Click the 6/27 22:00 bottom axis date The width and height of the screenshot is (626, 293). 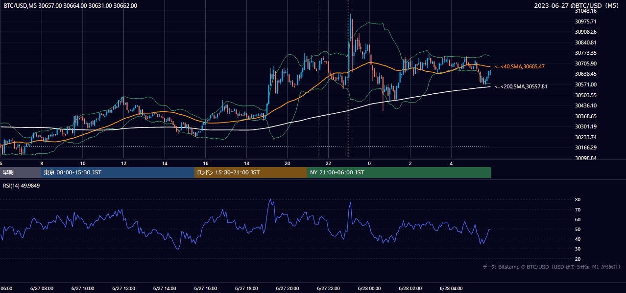(328, 289)
